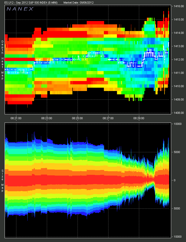This screenshot has width=186, height=242.
Task: Click the vertical Size Map label
Action: pos(3,181)
